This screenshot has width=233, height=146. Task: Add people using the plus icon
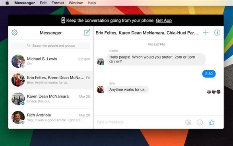[206, 32]
